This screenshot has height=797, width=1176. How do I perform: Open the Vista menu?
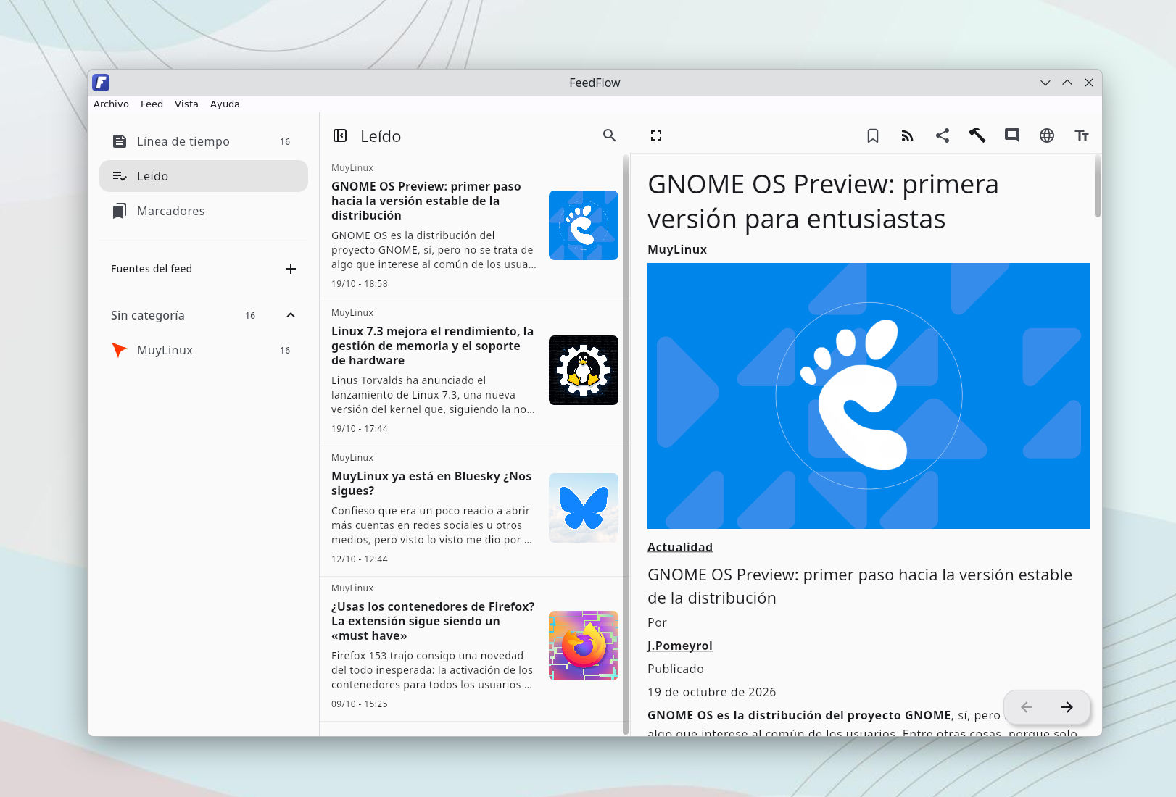tap(186, 104)
